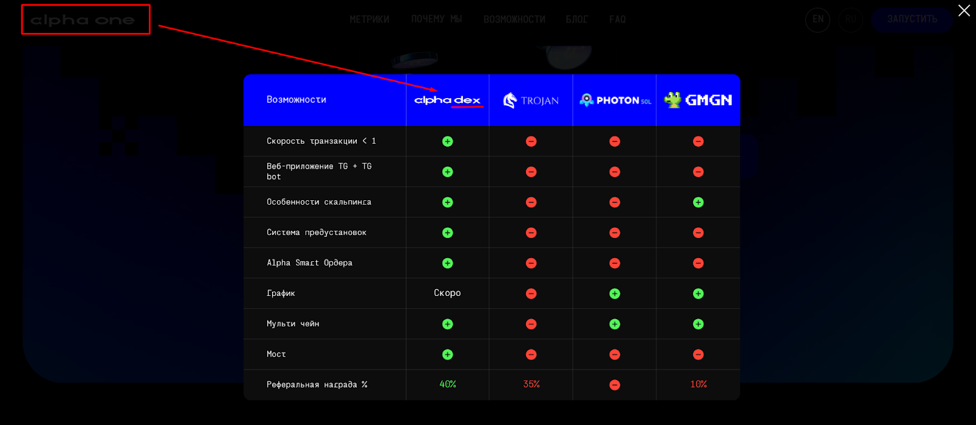
Task: Click GMGN green plus for Мульти чейн
Action: pos(698,324)
